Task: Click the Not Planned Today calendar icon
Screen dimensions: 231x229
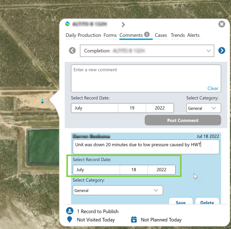Action: coord(134,219)
